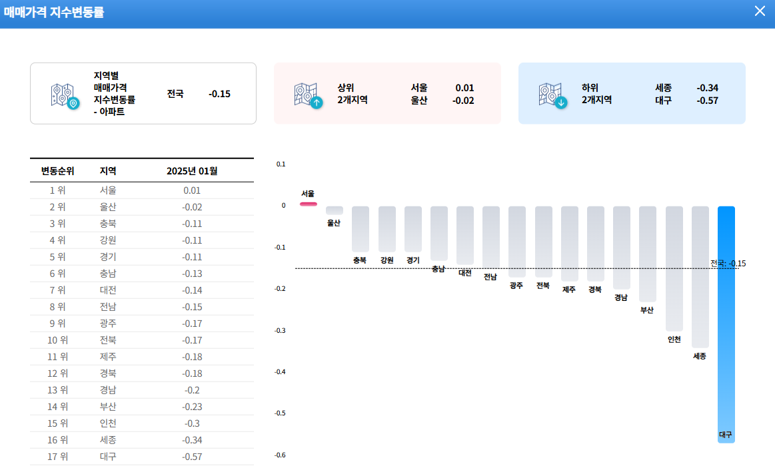Click the 인천 bar in the chart

(x=674, y=266)
